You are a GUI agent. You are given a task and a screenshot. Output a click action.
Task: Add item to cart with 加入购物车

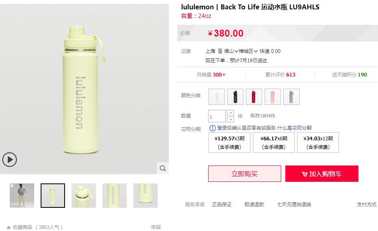322,174
